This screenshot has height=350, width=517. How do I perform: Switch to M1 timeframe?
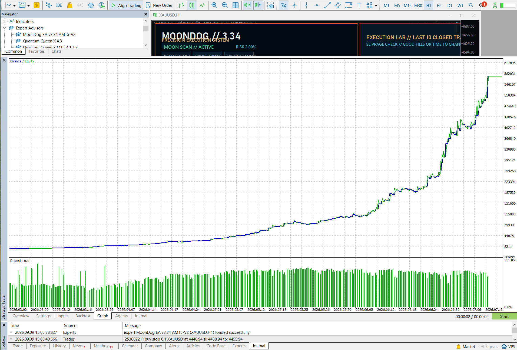coord(386,5)
